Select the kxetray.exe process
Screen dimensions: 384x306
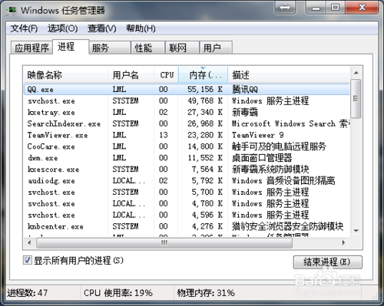(187, 112)
